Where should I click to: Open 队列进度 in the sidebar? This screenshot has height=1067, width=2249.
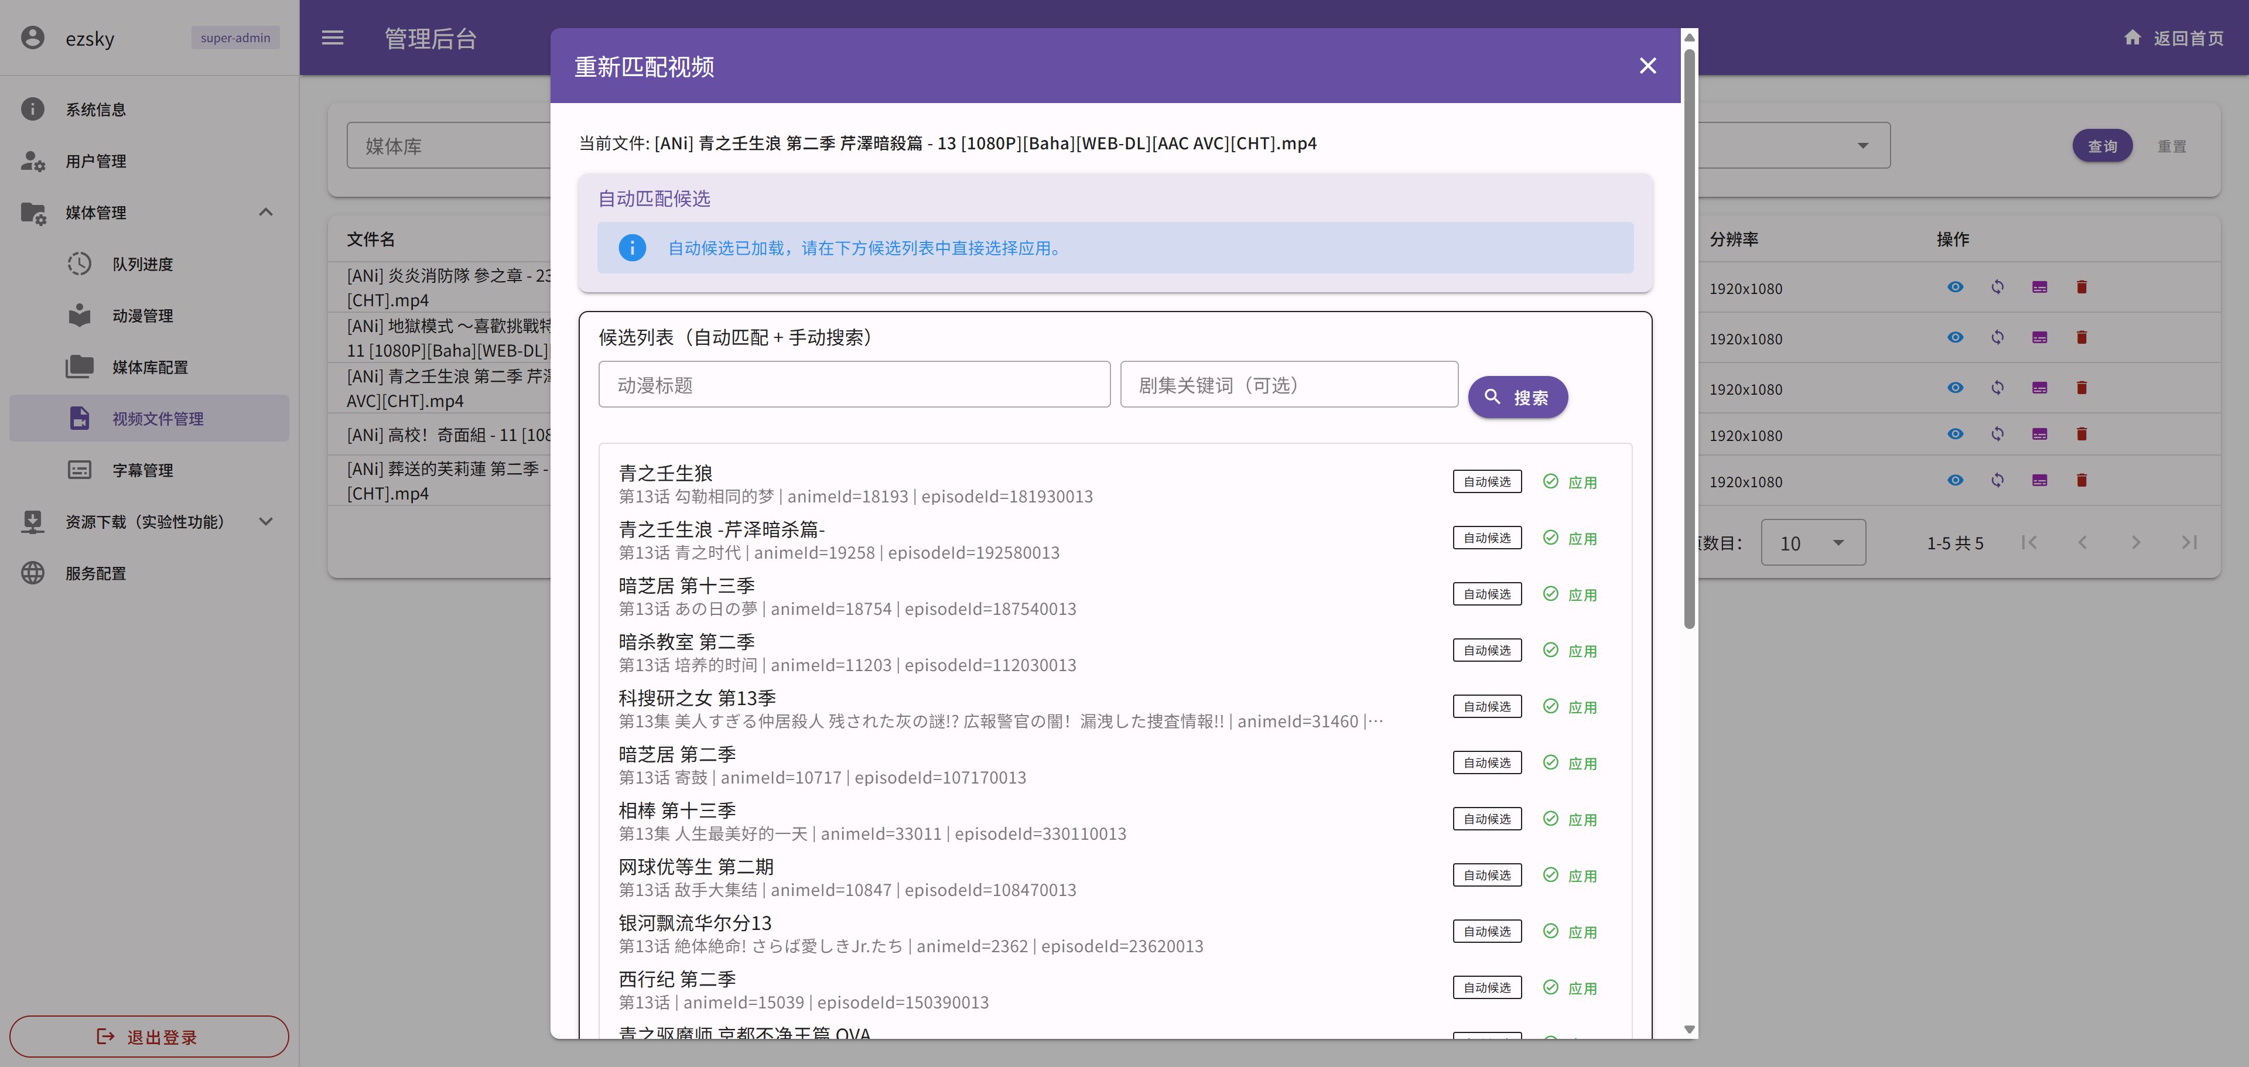tap(142, 265)
